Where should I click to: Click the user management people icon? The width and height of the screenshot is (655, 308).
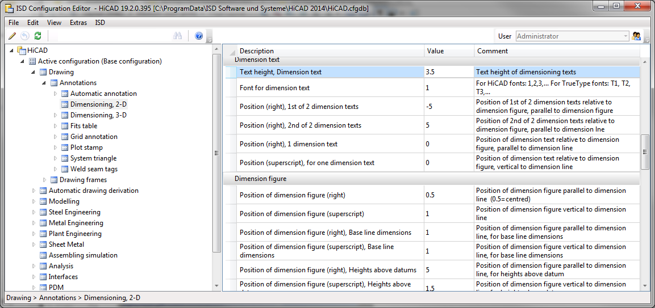637,36
